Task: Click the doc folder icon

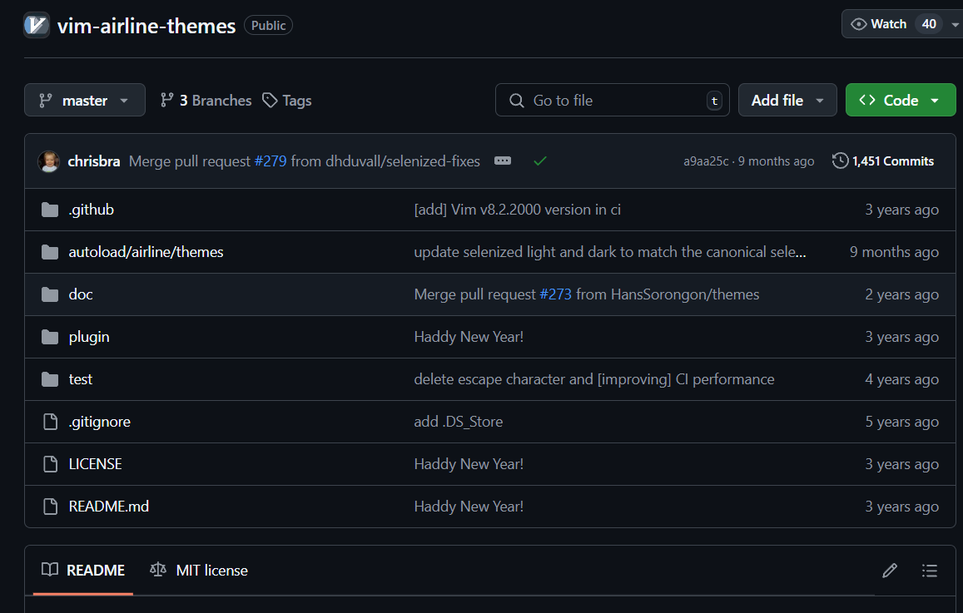Action: [x=50, y=294]
